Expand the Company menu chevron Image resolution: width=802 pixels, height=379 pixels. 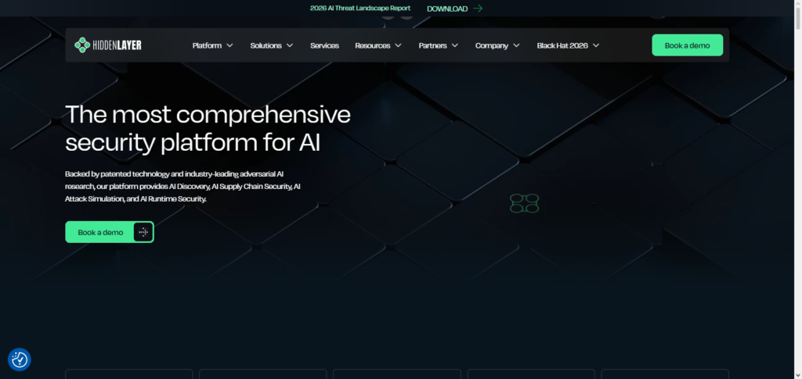coord(517,45)
